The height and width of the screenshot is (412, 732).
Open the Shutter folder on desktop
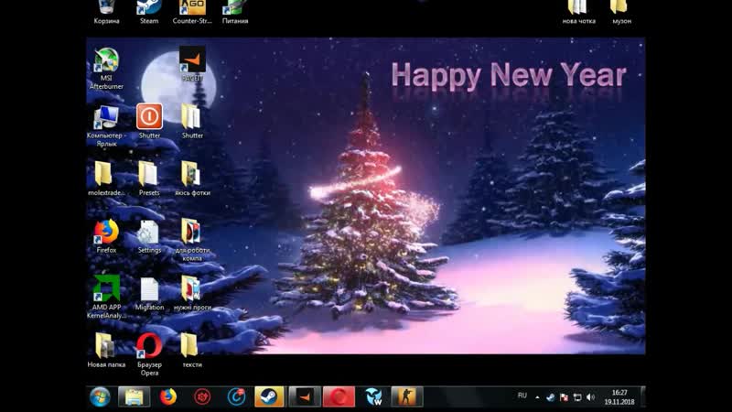(192, 122)
